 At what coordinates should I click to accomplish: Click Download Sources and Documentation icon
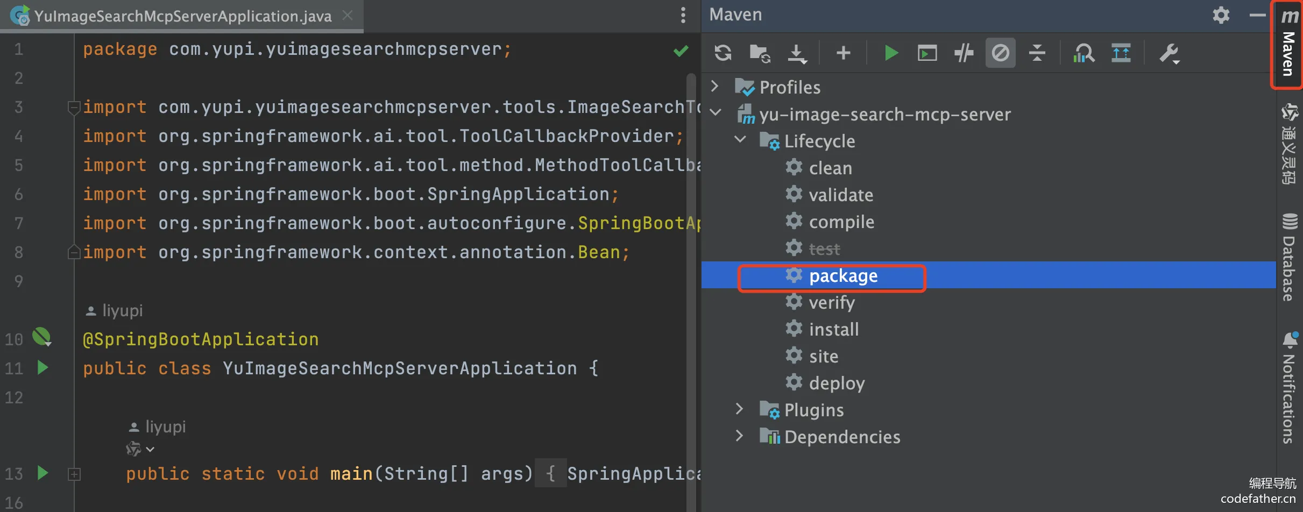coord(797,53)
